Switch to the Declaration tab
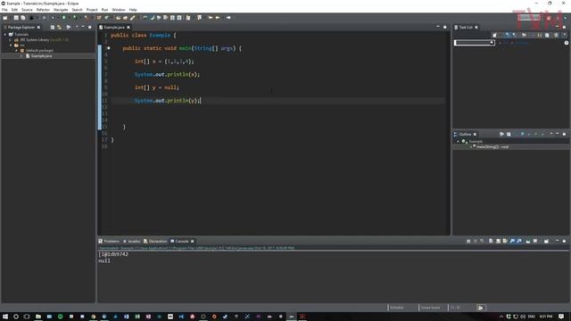Viewport: 571px width, 321px height. click(155, 242)
